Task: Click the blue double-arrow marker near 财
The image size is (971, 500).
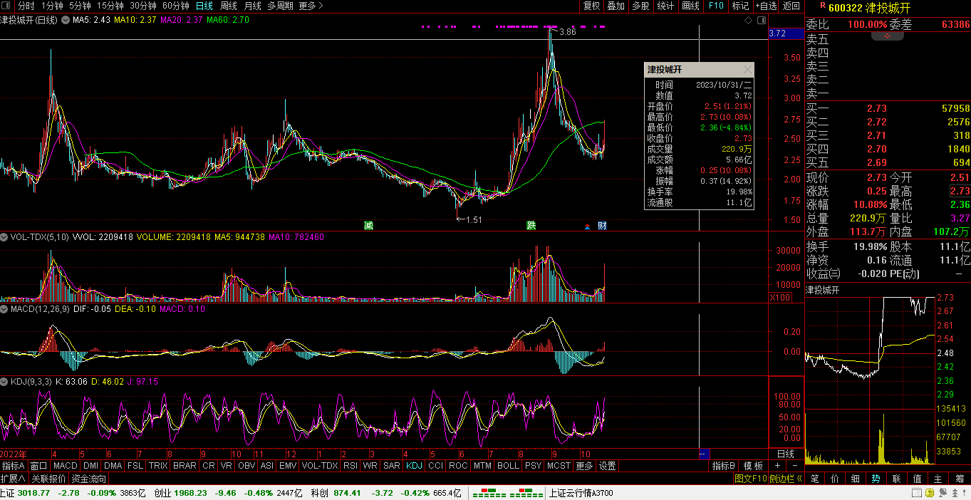Action: (x=588, y=226)
